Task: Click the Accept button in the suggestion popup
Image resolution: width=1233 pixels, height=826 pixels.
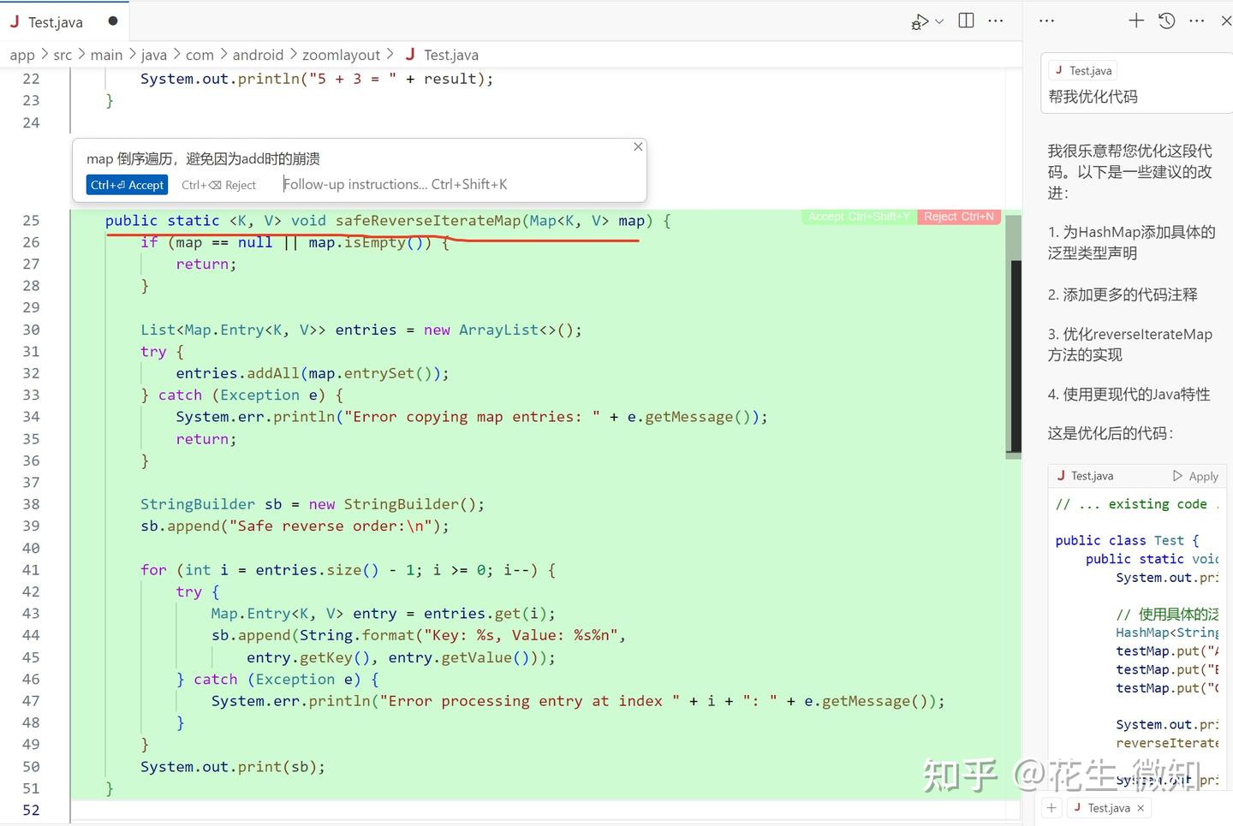Action: pyautogui.click(x=127, y=184)
